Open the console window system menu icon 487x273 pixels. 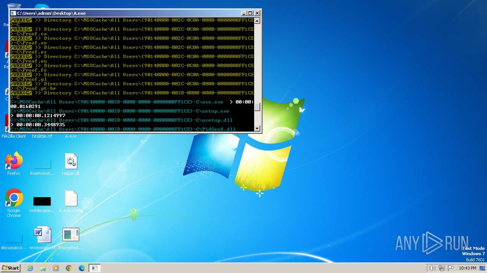[x=14, y=13]
